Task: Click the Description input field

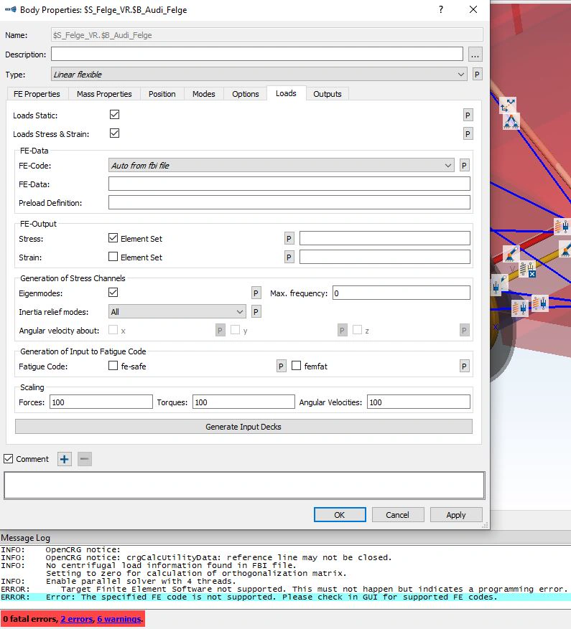Action: click(x=257, y=55)
